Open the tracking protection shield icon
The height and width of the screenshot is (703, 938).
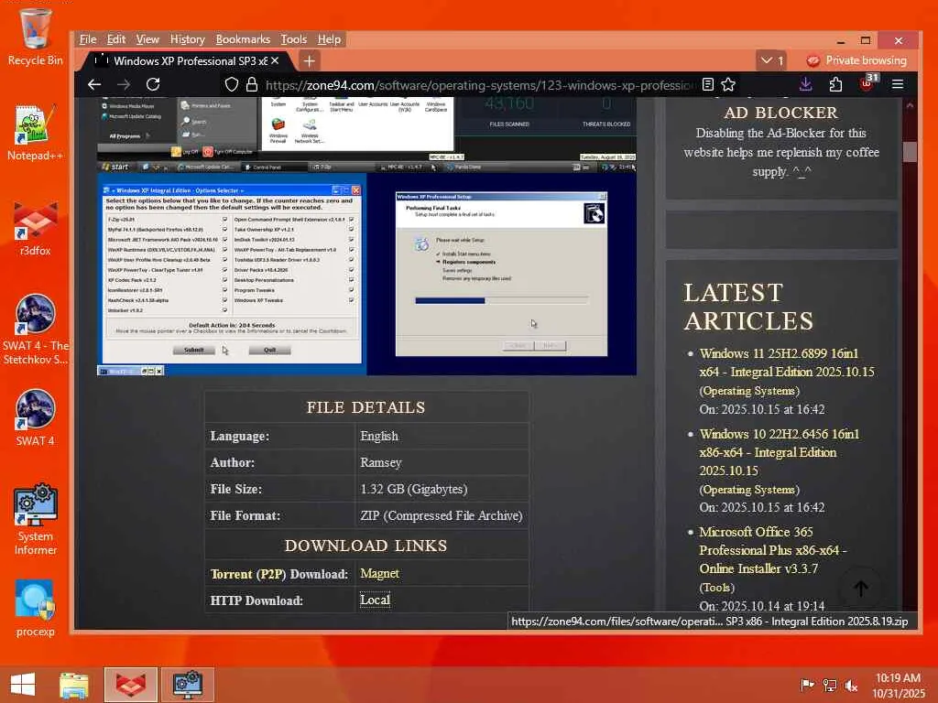click(232, 84)
